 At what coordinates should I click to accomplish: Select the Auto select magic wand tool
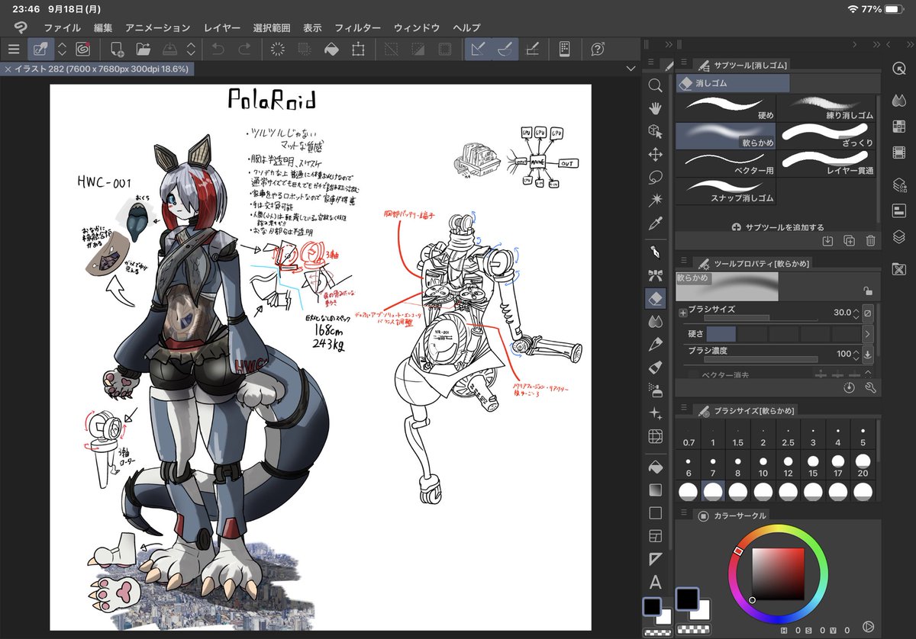point(655,200)
